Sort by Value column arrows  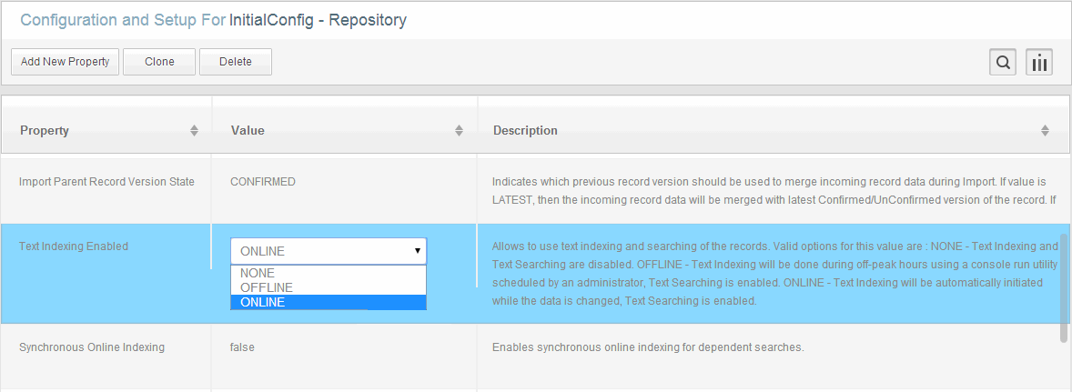[460, 130]
